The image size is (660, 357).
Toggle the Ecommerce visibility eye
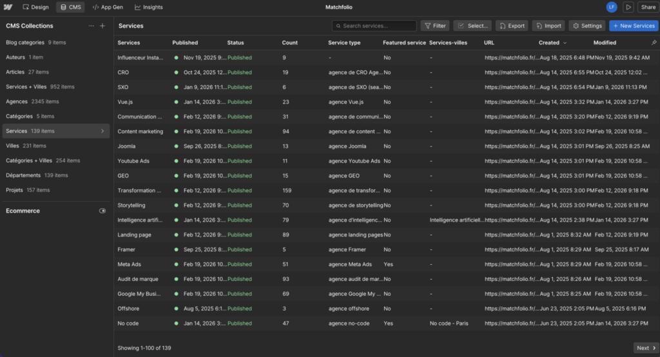click(102, 211)
